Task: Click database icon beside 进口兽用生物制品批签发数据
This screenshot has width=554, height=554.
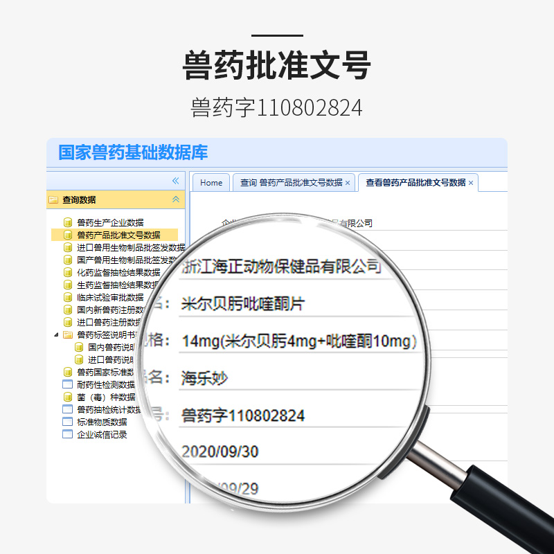Action: click(x=67, y=247)
